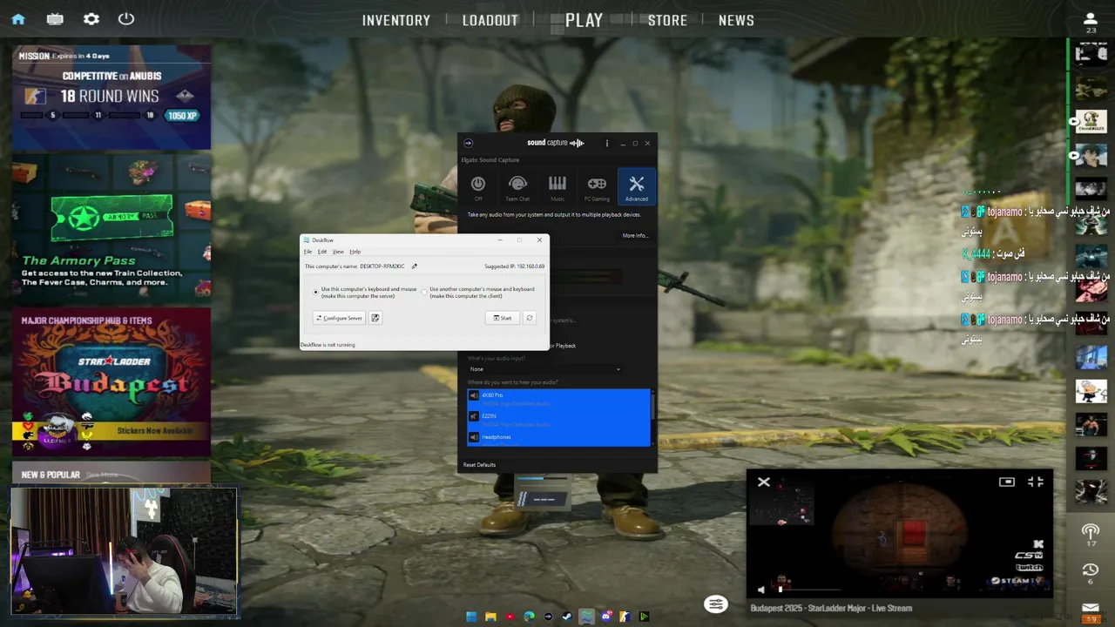This screenshot has width=1115, height=627.
Task: Go to the STORE tab
Action: (x=667, y=20)
